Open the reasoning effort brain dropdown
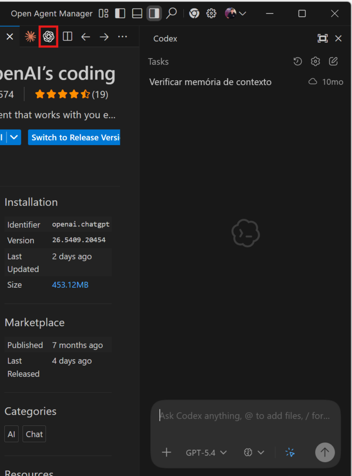This screenshot has width=352, height=476. (254, 453)
